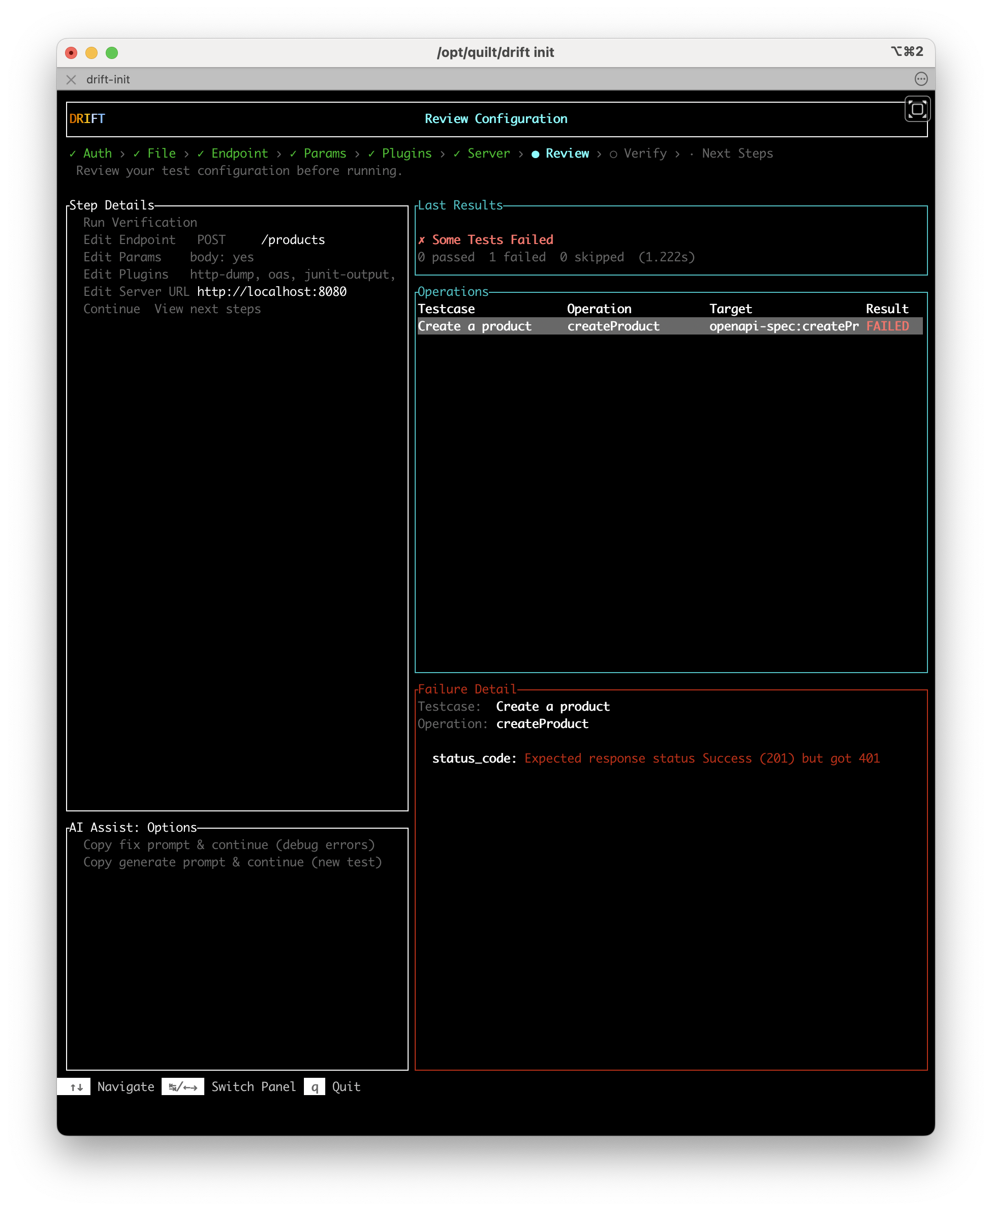Click the up/down arrows Navigate key hint
The image size is (992, 1211).
(77, 1086)
